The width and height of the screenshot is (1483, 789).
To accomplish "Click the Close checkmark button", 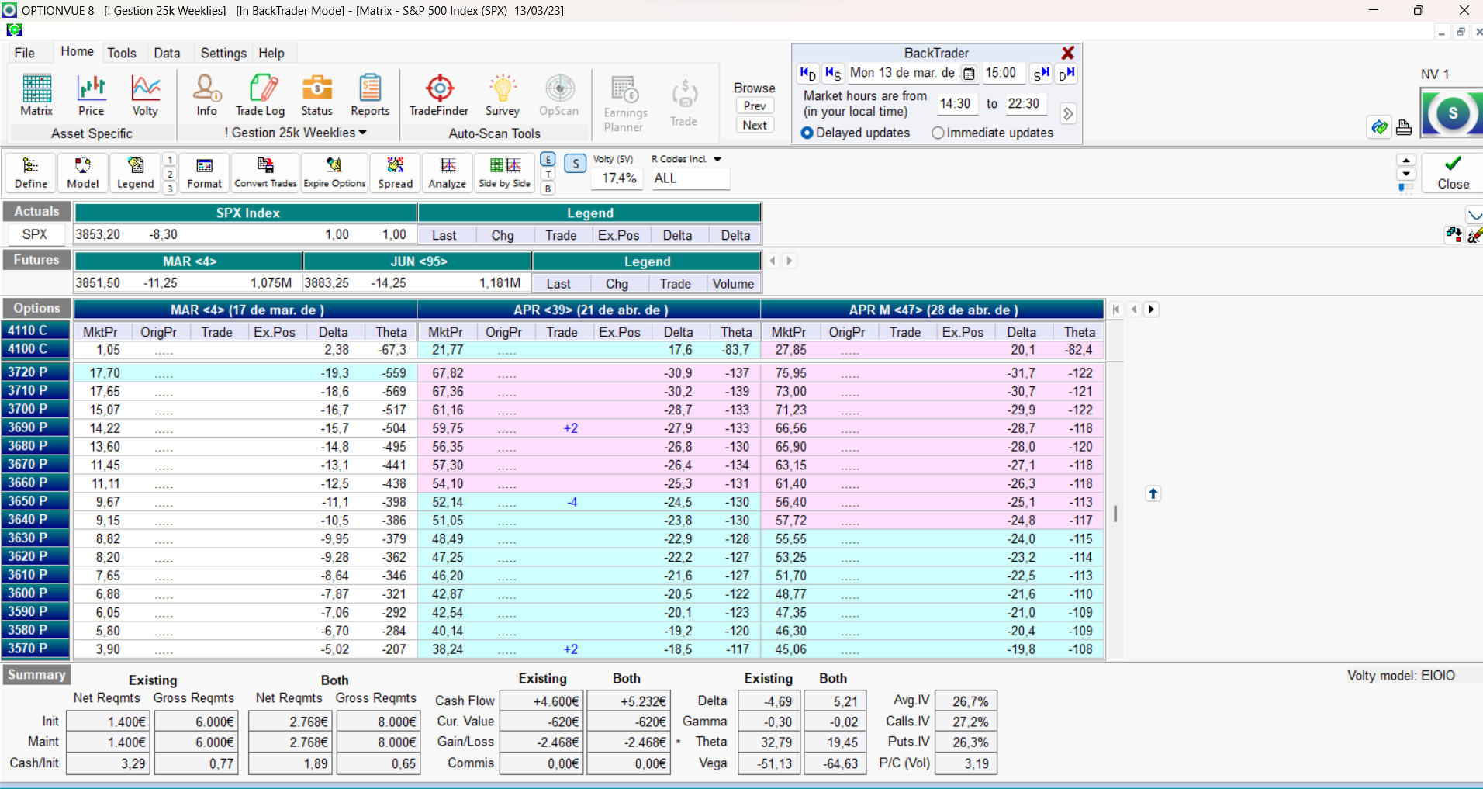I will 1453,172.
